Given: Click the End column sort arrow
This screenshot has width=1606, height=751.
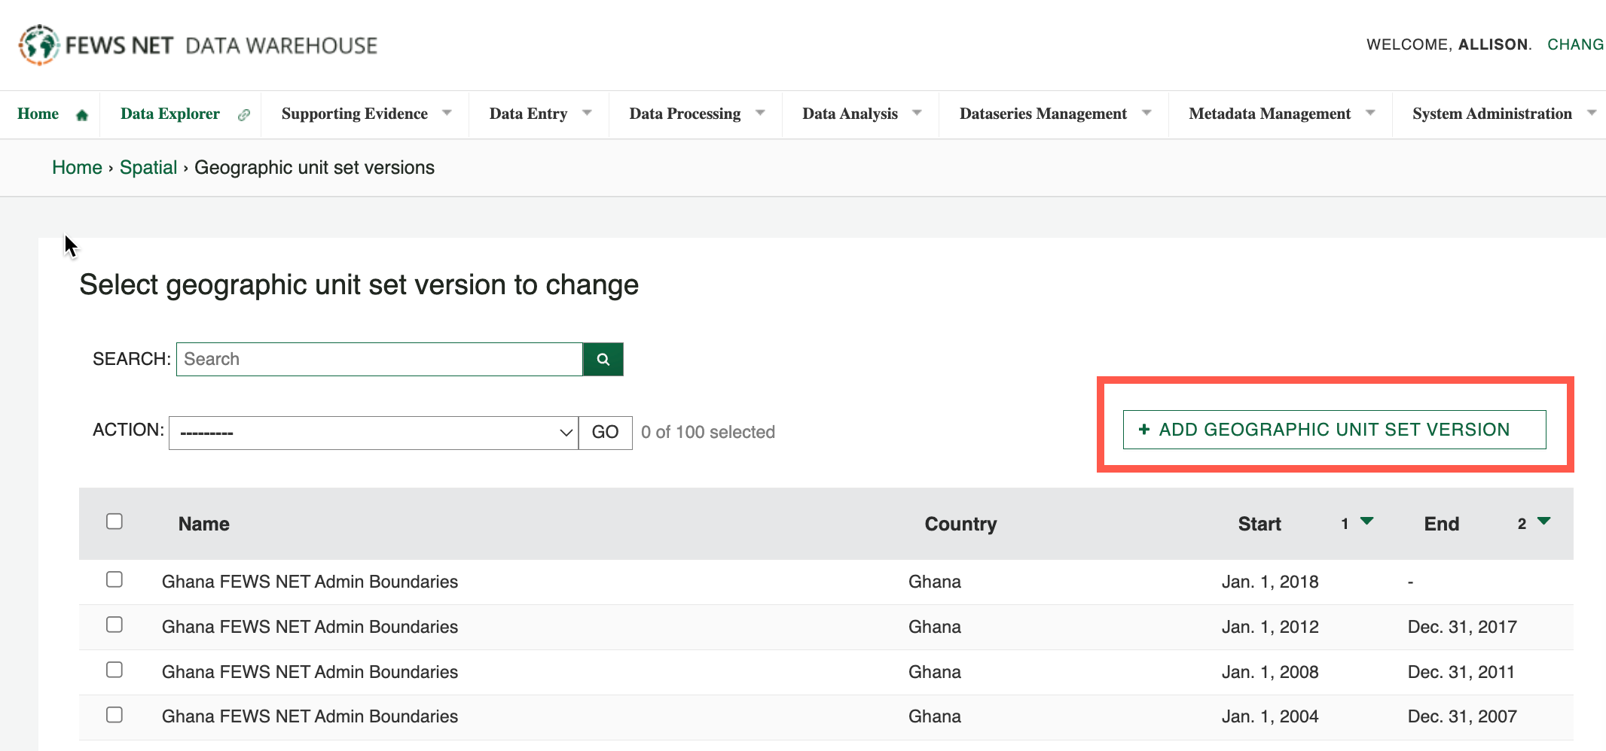Looking at the screenshot, I should click(x=1543, y=521).
